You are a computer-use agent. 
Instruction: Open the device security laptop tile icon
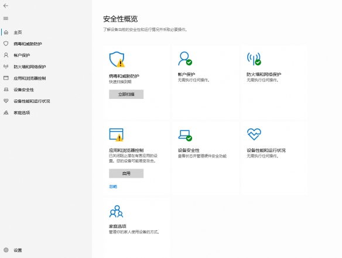click(x=185, y=135)
